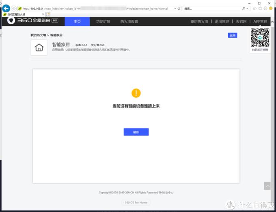This screenshot has width=276, height=212.
Task: Maximize the browser window
Action: coord(259,3)
